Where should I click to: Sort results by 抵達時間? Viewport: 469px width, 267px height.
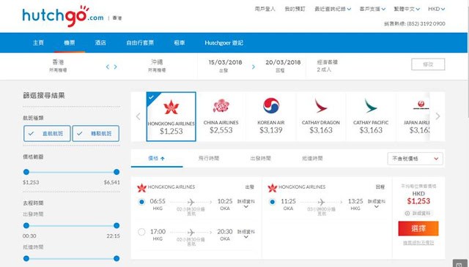click(x=312, y=158)
